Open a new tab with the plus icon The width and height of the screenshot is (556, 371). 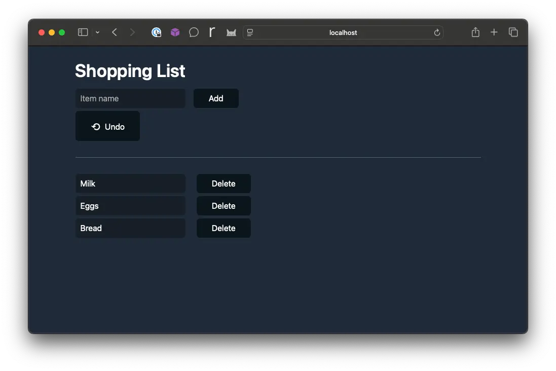[x=494, y=32]
